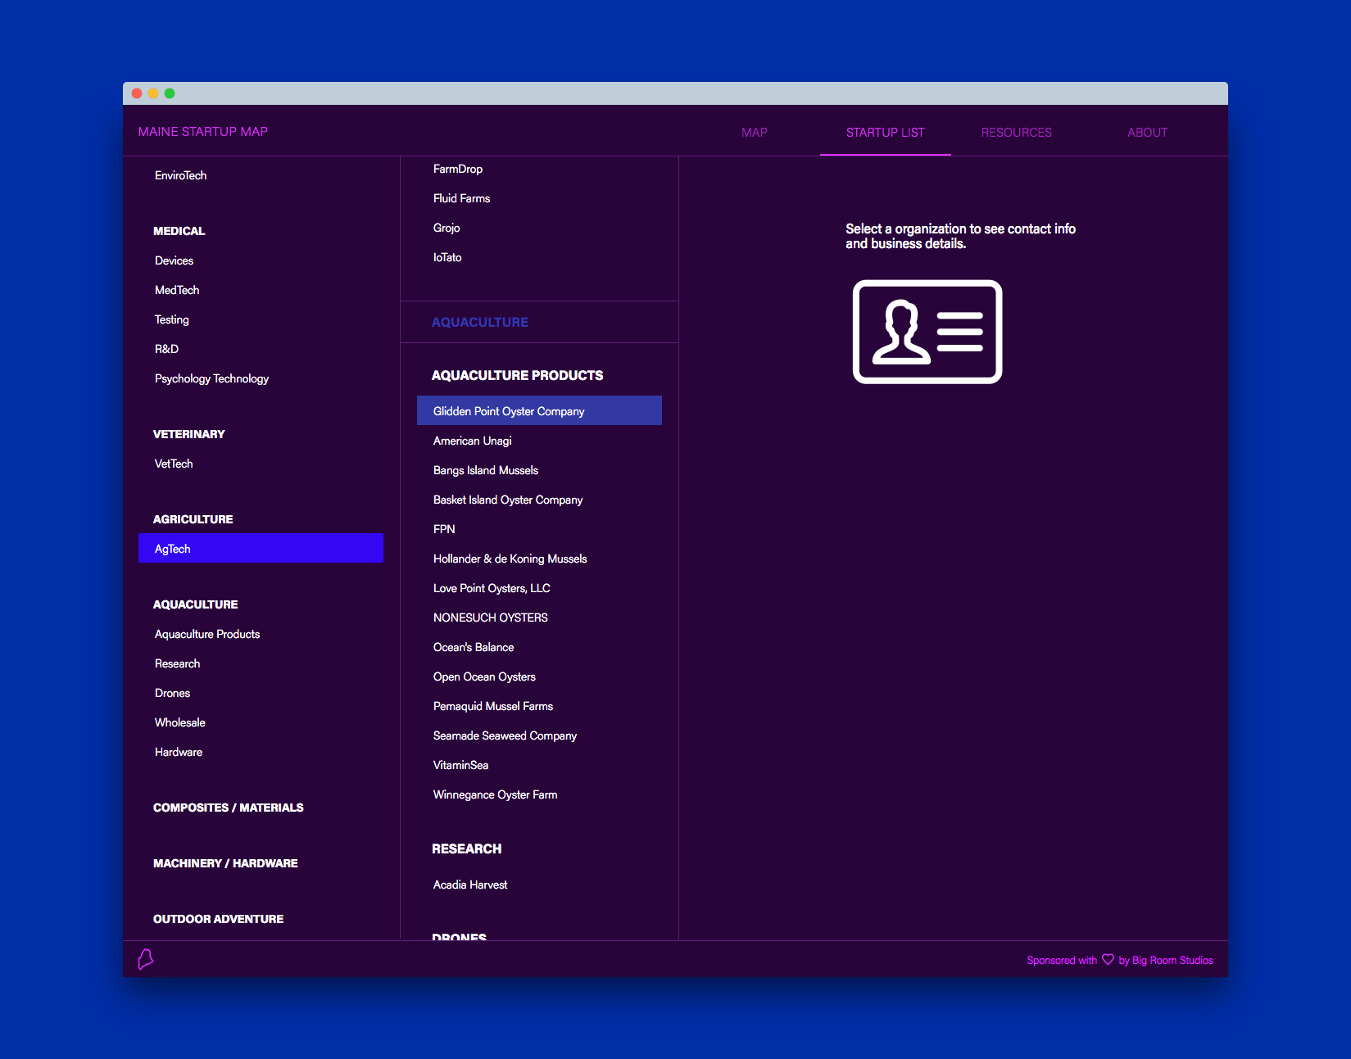Screen dimensions: 1351x1059
Task: Select the Hardware category
Action: (x=178, y=752)
